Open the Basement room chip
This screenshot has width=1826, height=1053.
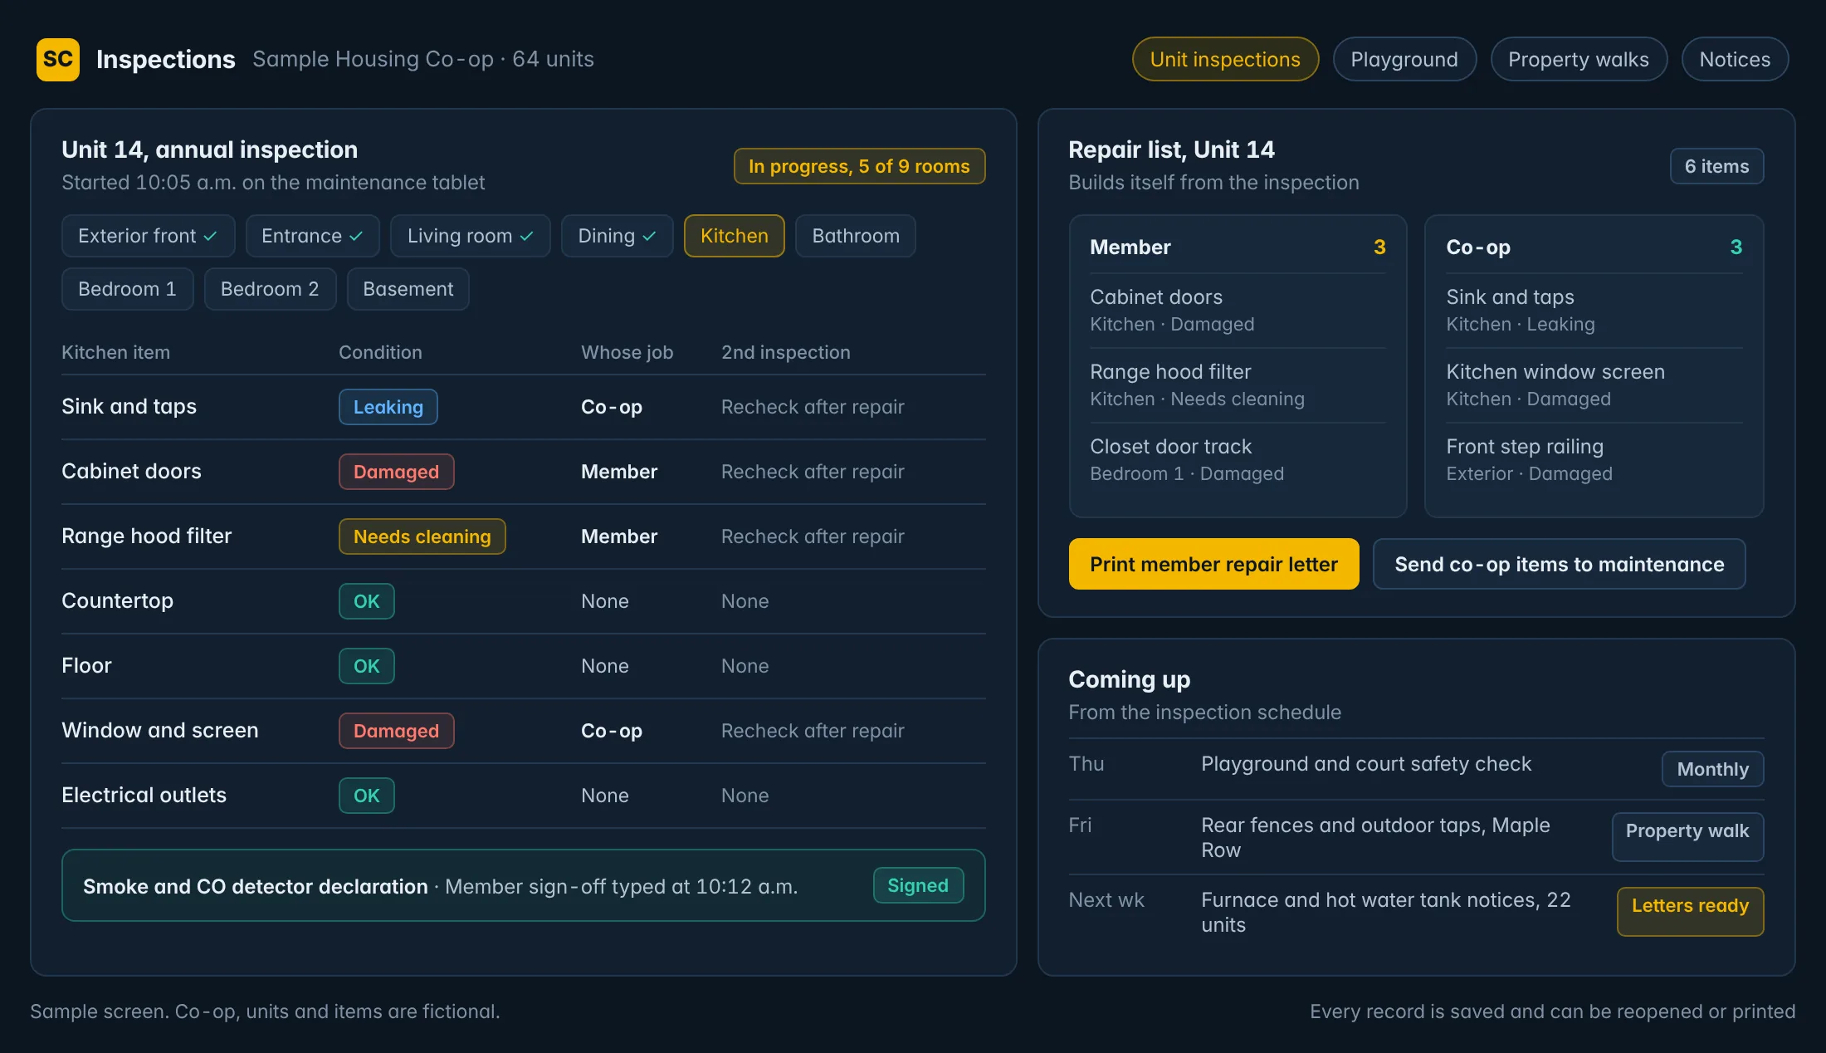point(408,289)
